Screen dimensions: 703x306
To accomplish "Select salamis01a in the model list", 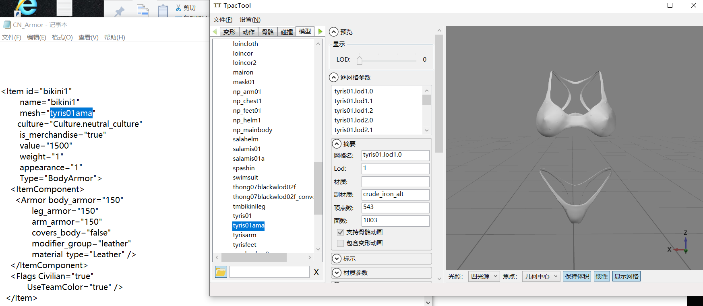I will (x=248, y=159).
